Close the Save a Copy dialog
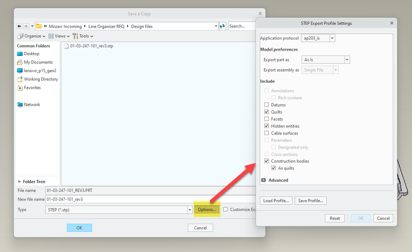412x252 pixels. [x=260, y=13]
